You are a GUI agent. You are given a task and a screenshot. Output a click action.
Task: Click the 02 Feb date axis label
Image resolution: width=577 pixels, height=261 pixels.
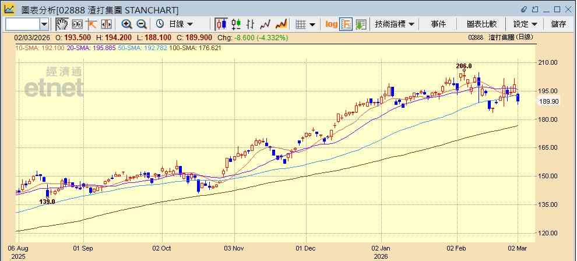coord(458,248)
